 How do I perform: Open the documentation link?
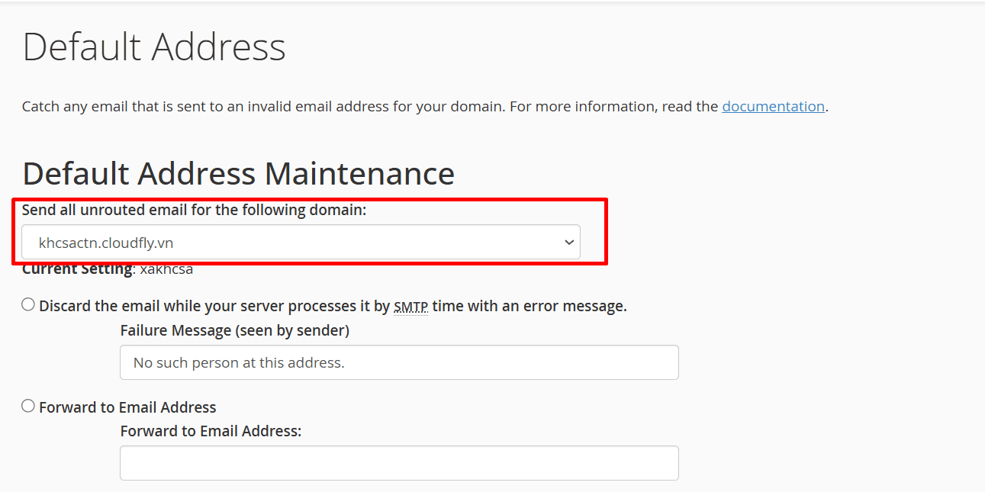[773, 106]
